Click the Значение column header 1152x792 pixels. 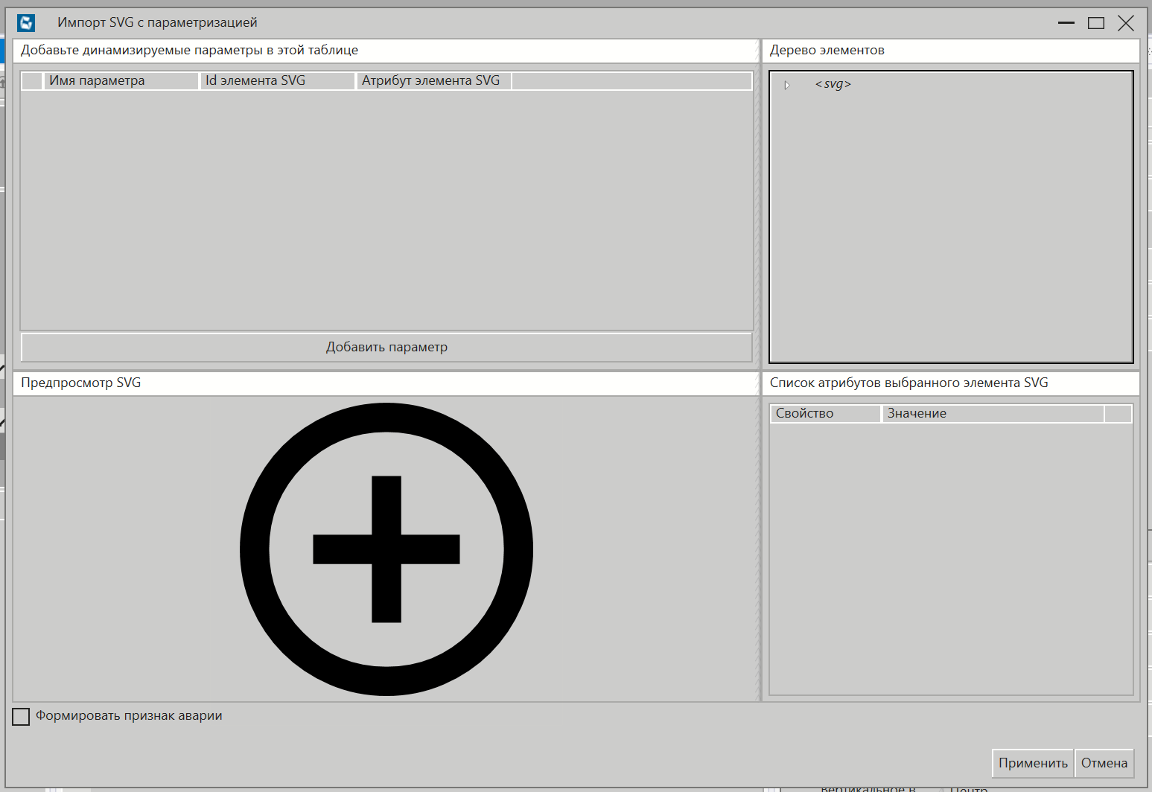click(917, 413)
